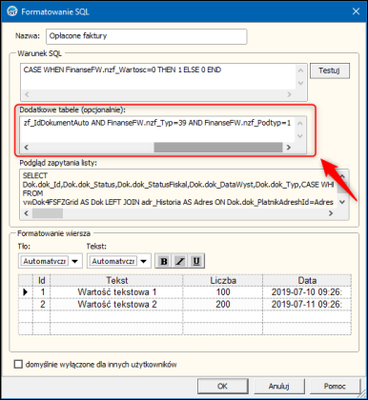Viewport: 368px width, 400px height.
Task: Click the Podgląd zapytania listy query preview
Action: [179, 189]
